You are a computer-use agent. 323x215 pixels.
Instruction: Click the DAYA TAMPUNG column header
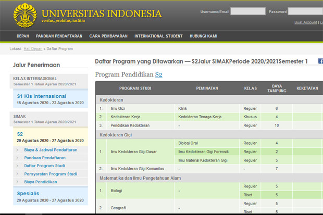click(x=277, y=88)
